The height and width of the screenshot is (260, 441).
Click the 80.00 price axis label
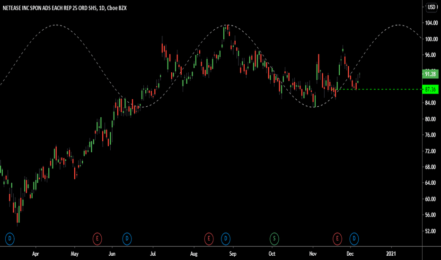pos(431,119)
